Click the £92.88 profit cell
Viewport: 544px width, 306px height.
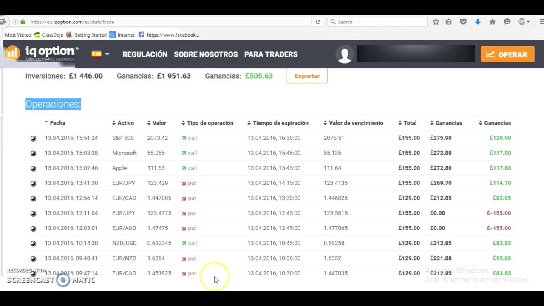coord(502,258)
